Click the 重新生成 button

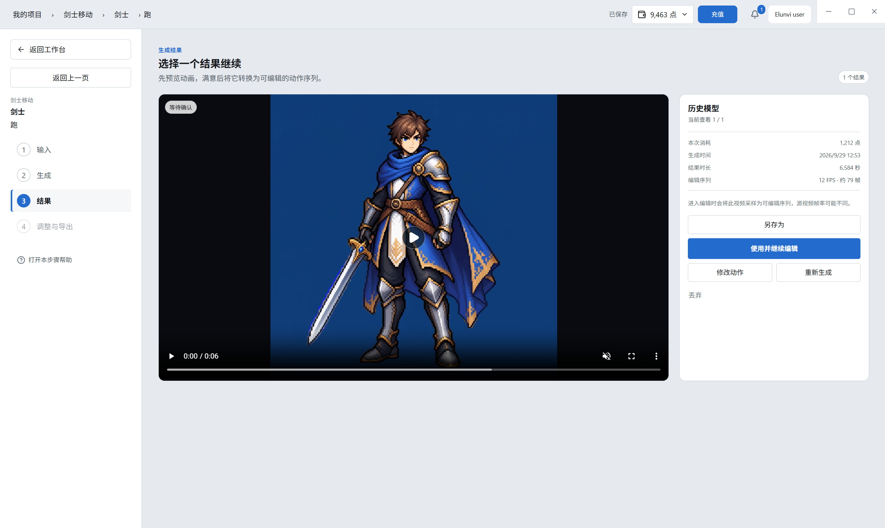818,272
